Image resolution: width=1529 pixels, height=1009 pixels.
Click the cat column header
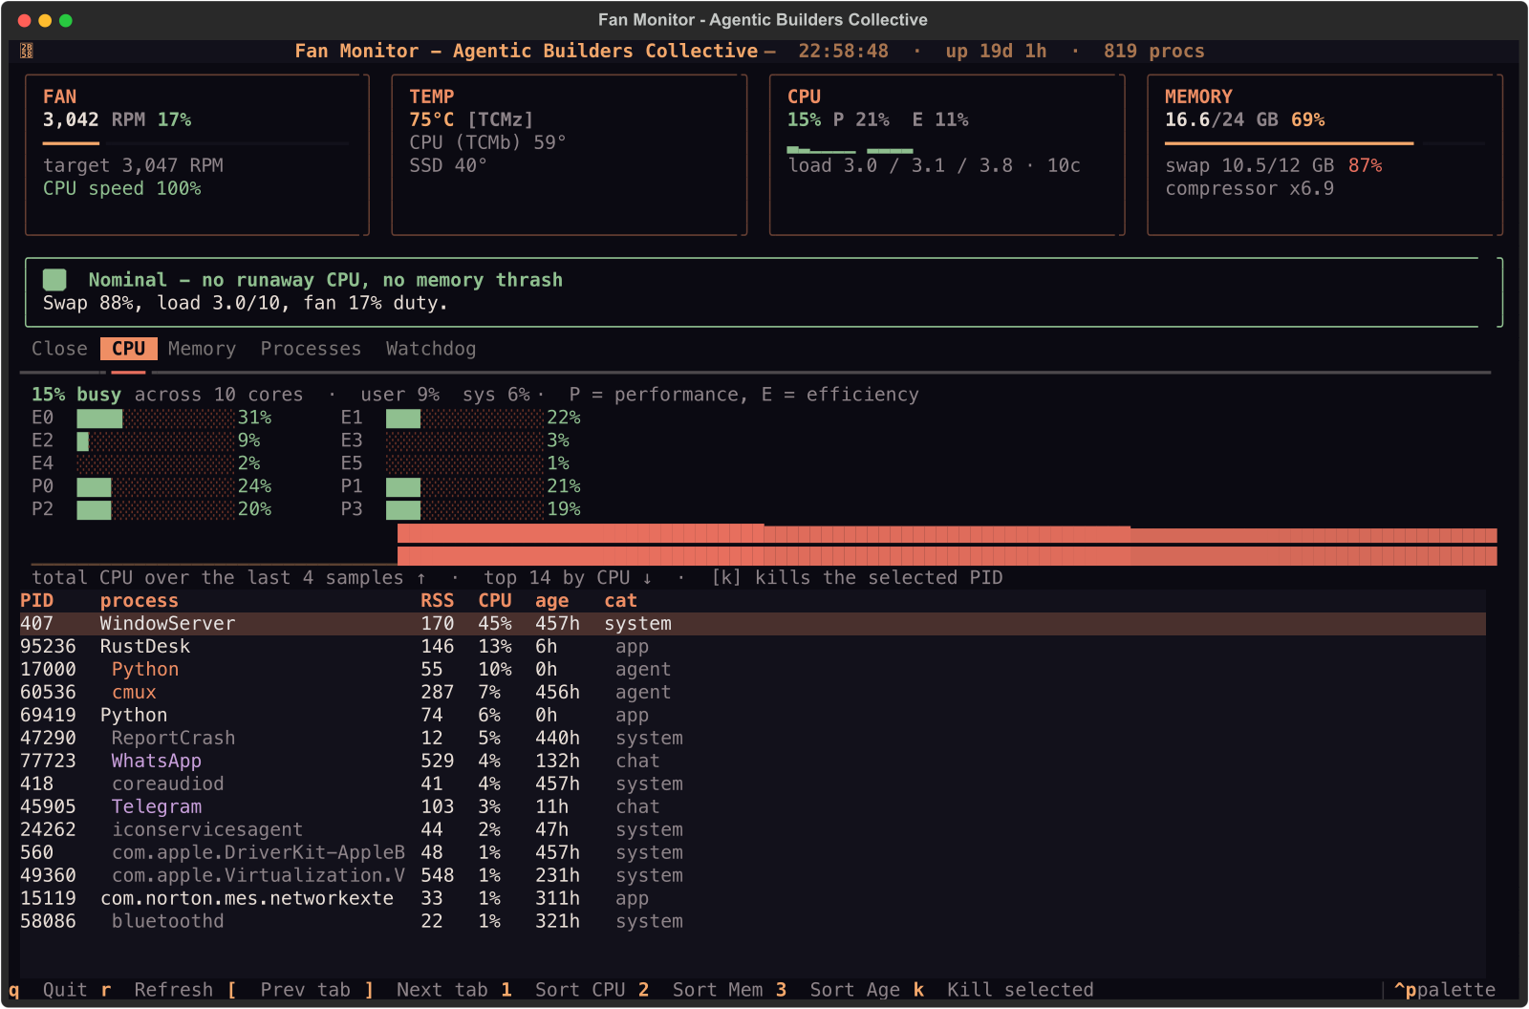(x=621, y=600)
